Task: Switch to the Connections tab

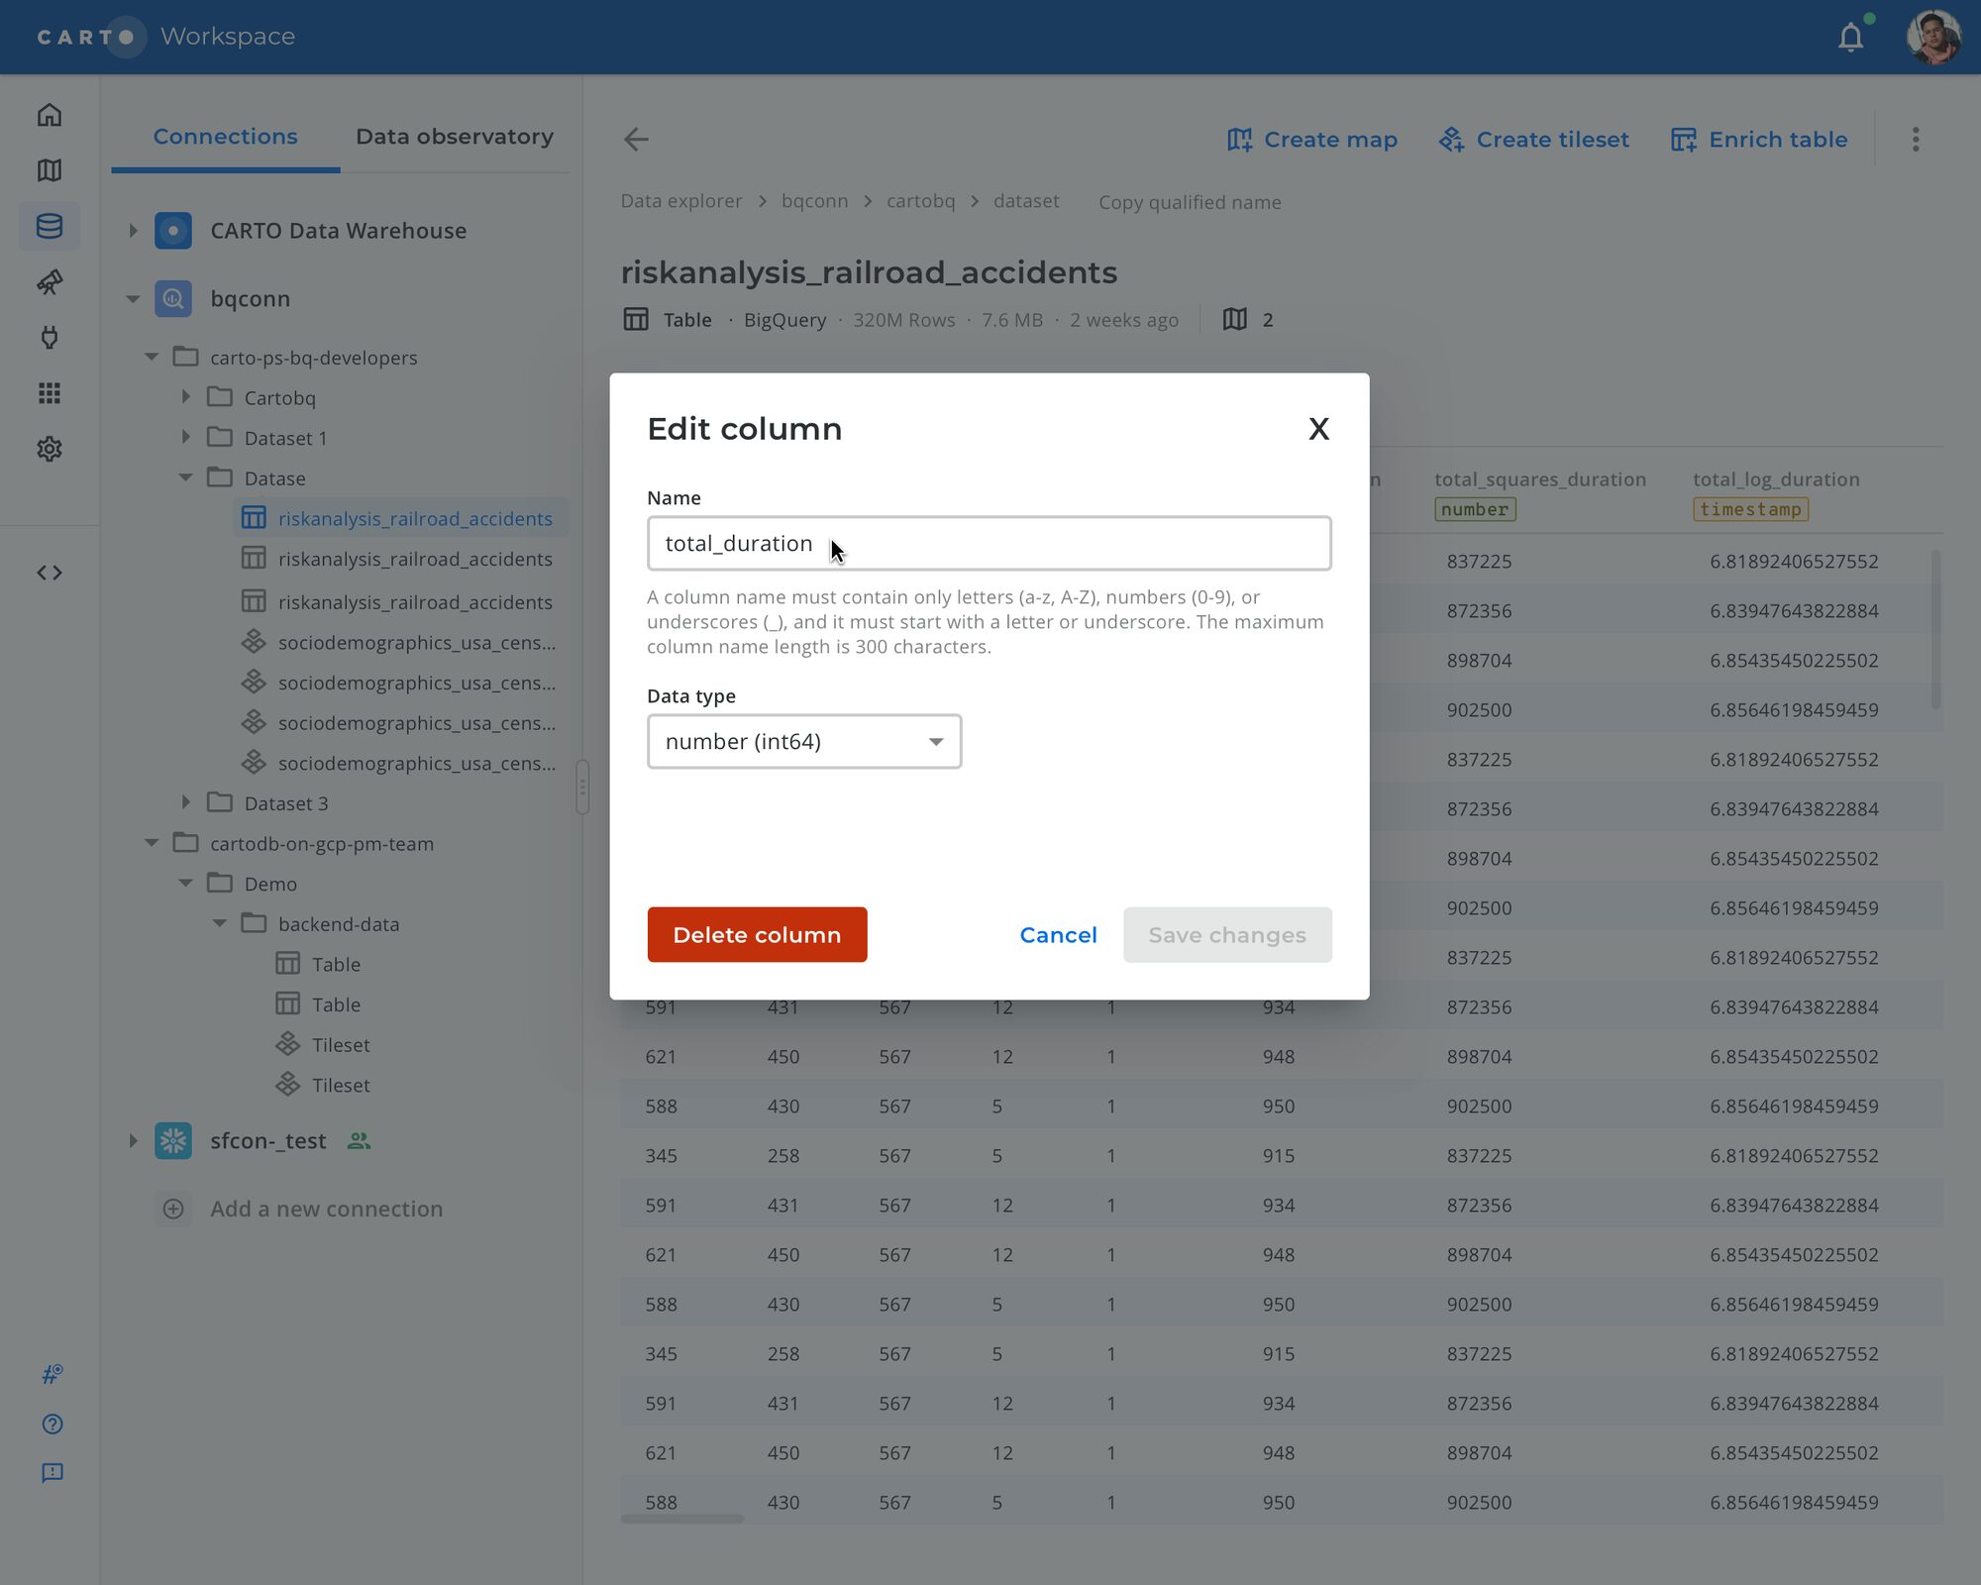Action: point(225,137)
